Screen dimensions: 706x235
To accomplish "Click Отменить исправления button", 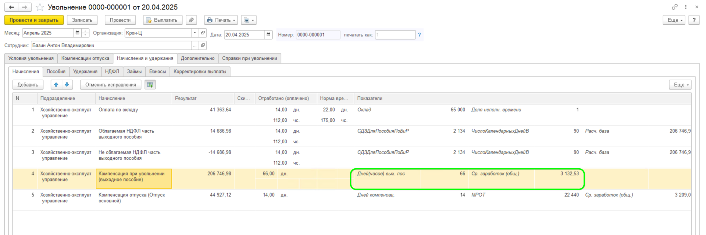I will pos(111,85).
